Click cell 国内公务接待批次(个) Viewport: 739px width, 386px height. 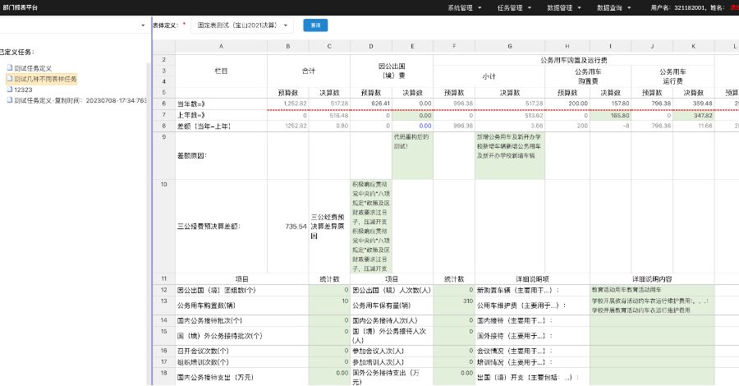[241, 320]
